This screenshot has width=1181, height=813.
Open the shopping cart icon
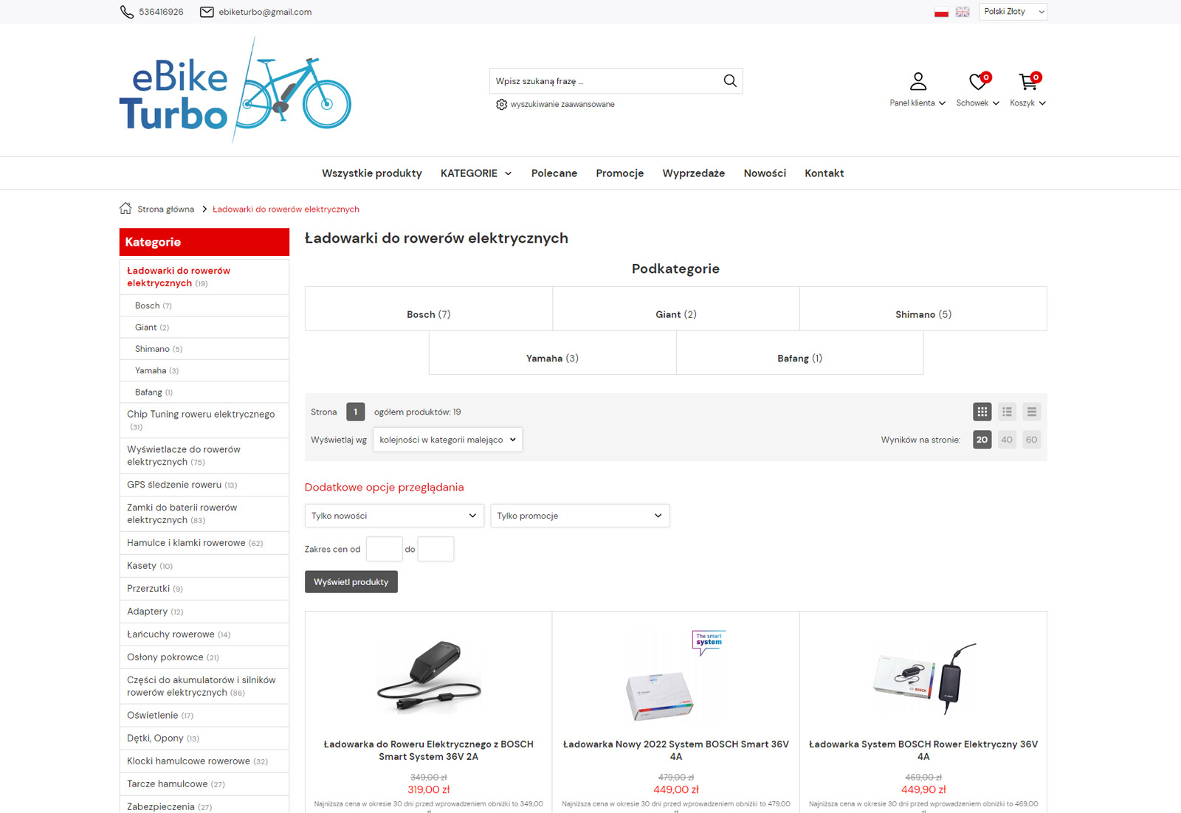[x=1027, y=81]
